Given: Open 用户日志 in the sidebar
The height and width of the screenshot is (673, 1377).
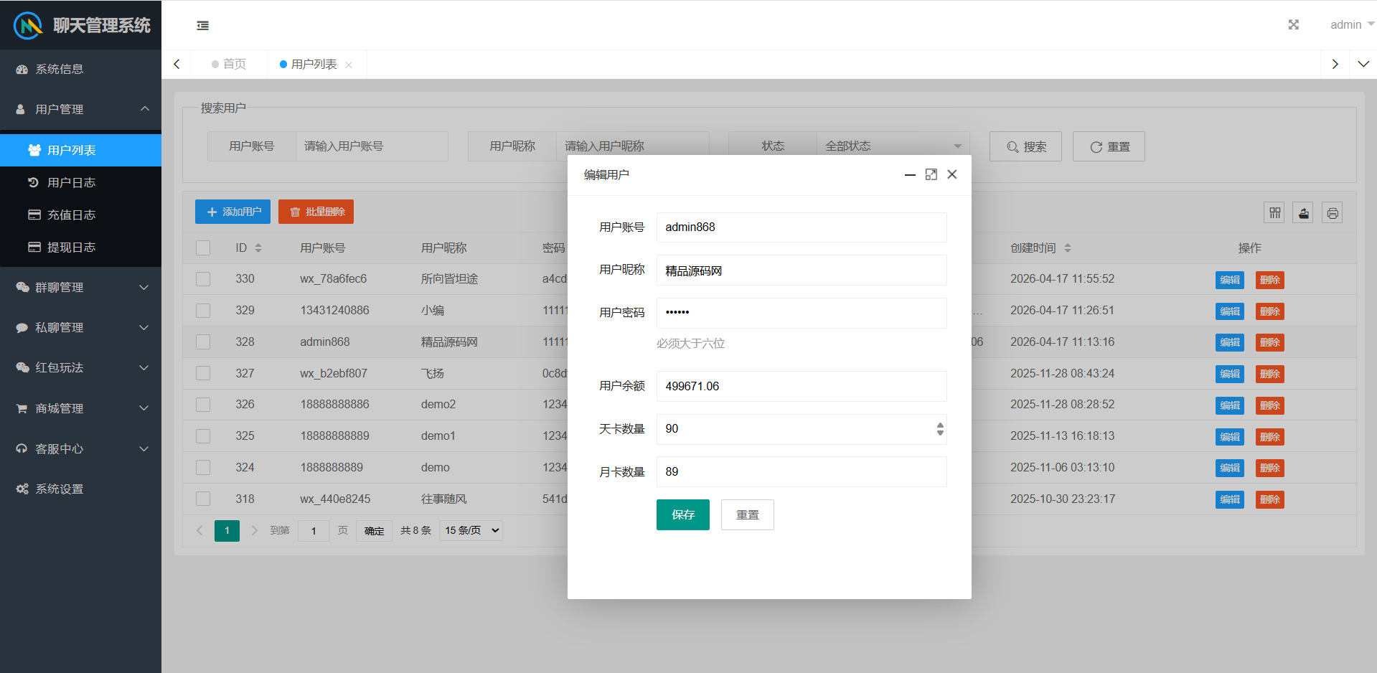Looking at the screenshot, I should coord(71,183).
